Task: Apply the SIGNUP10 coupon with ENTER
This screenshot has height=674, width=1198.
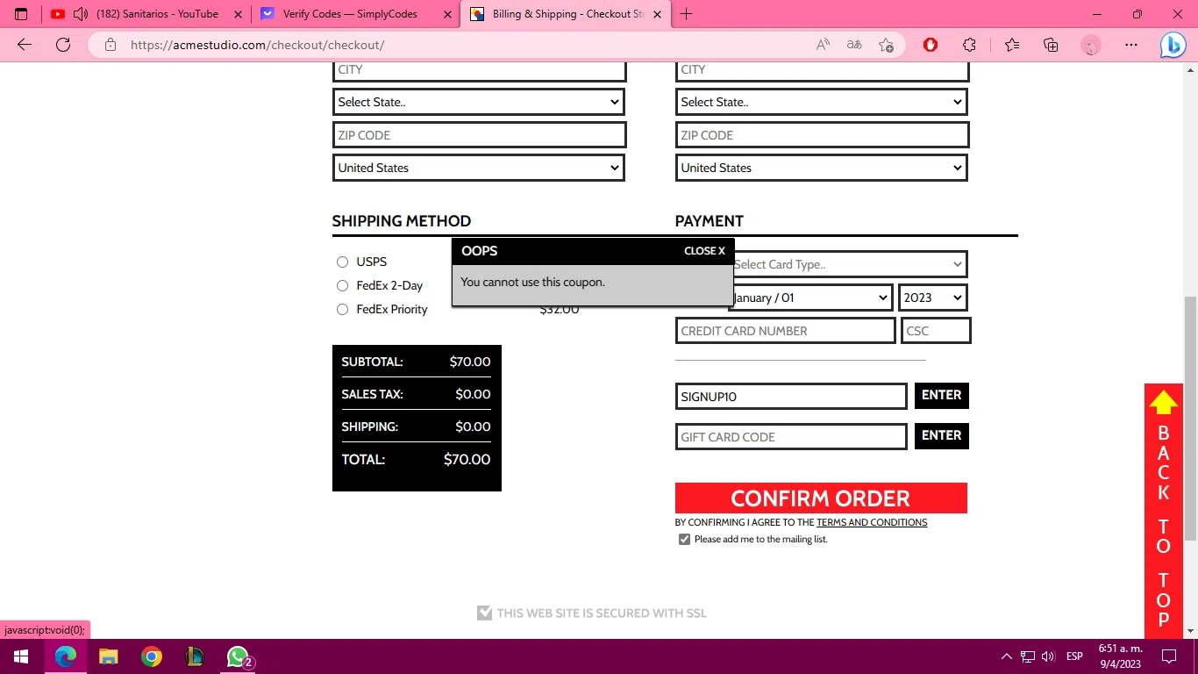Action: [942, 396]
